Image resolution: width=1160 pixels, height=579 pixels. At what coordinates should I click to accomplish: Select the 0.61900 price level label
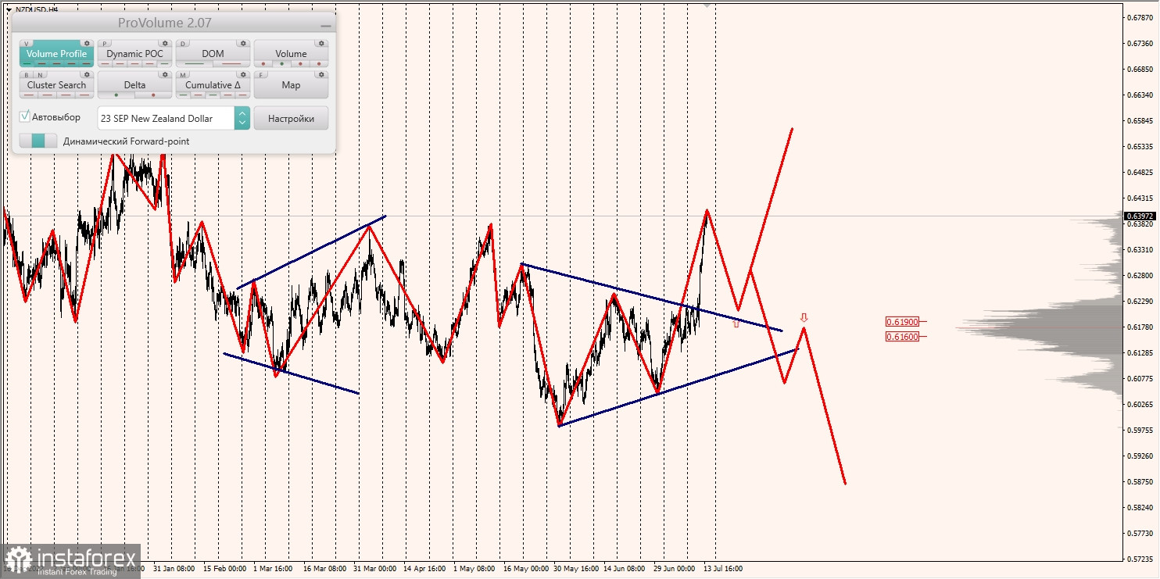(902, 321)
